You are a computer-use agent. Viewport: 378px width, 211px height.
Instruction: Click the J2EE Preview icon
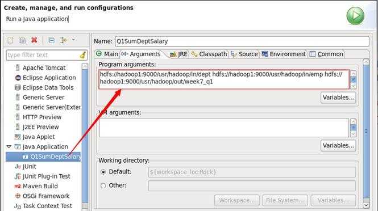(x=18, y=127)
